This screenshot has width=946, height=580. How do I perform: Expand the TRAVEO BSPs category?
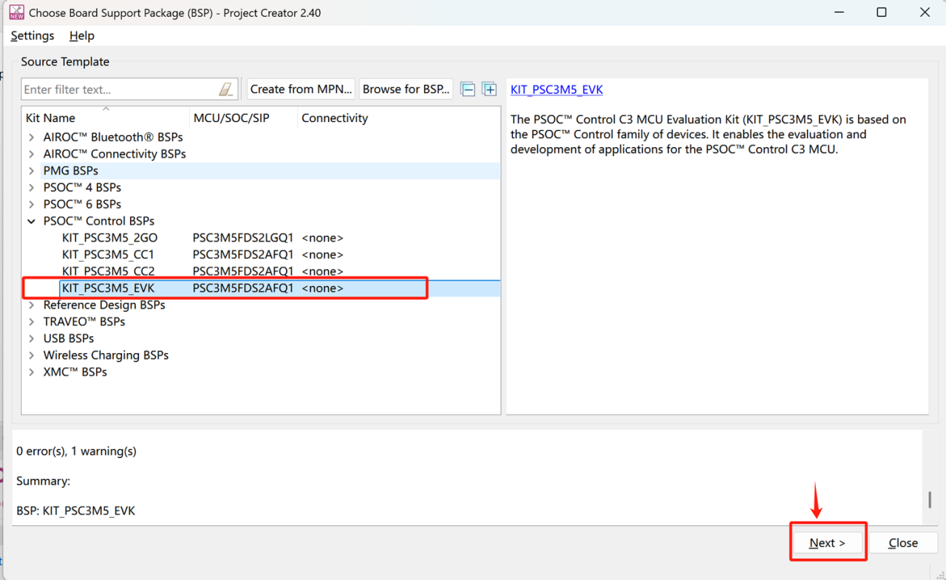tap(31, 321)
